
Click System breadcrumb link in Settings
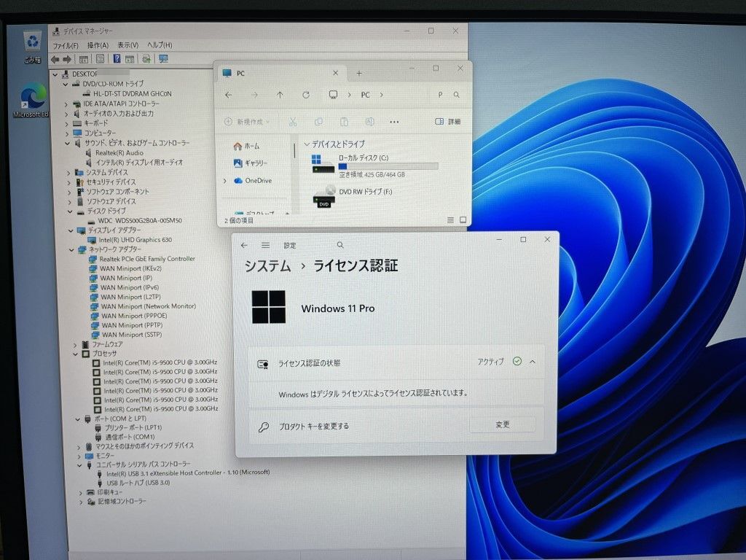(x=267, y=265)
